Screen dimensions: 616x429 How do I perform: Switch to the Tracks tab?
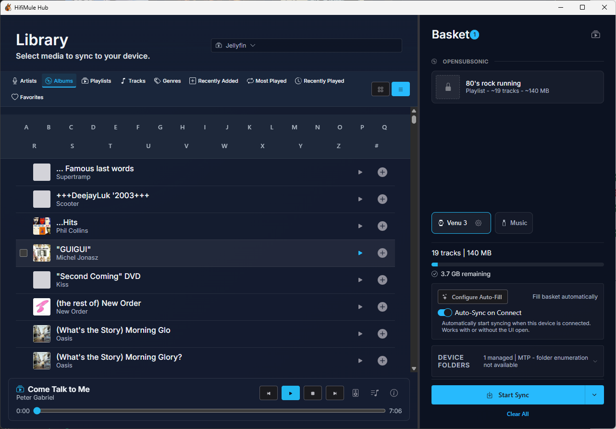coord(133,81)
